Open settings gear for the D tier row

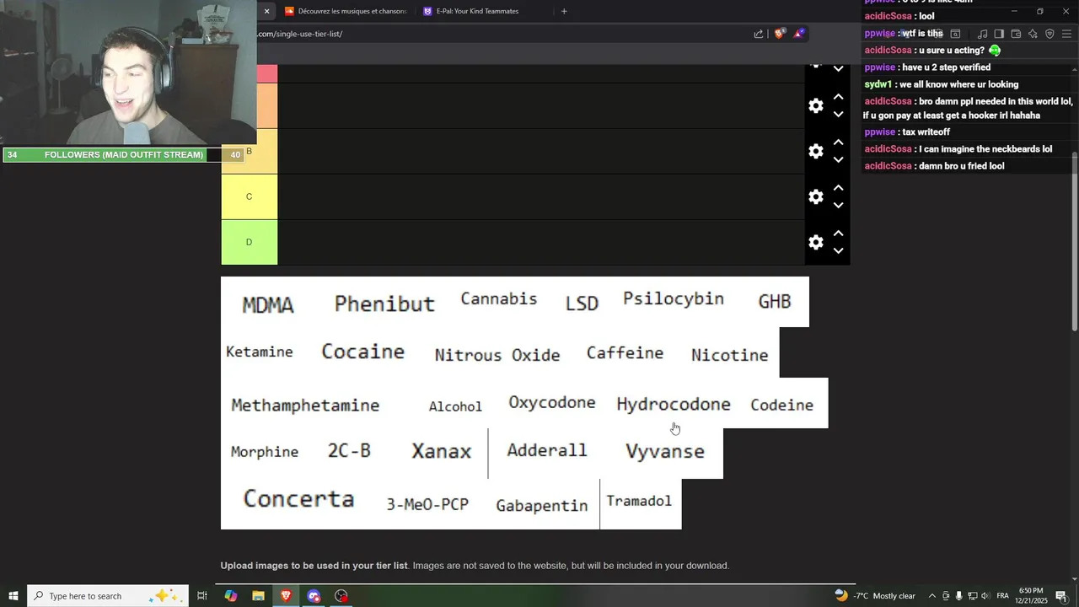[x=816, y=242]
